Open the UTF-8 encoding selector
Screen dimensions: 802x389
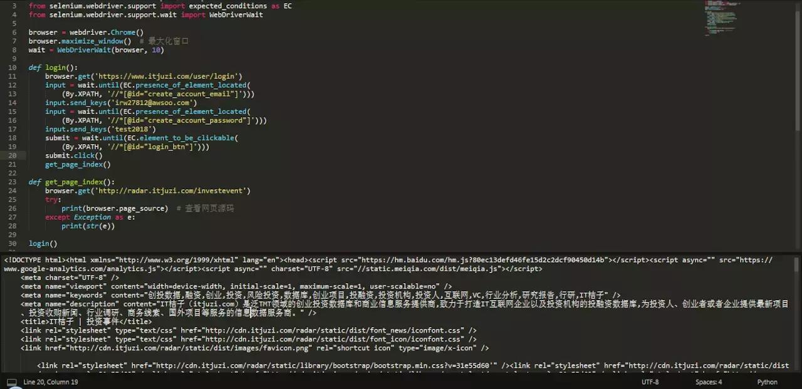(x=650, y=381)
